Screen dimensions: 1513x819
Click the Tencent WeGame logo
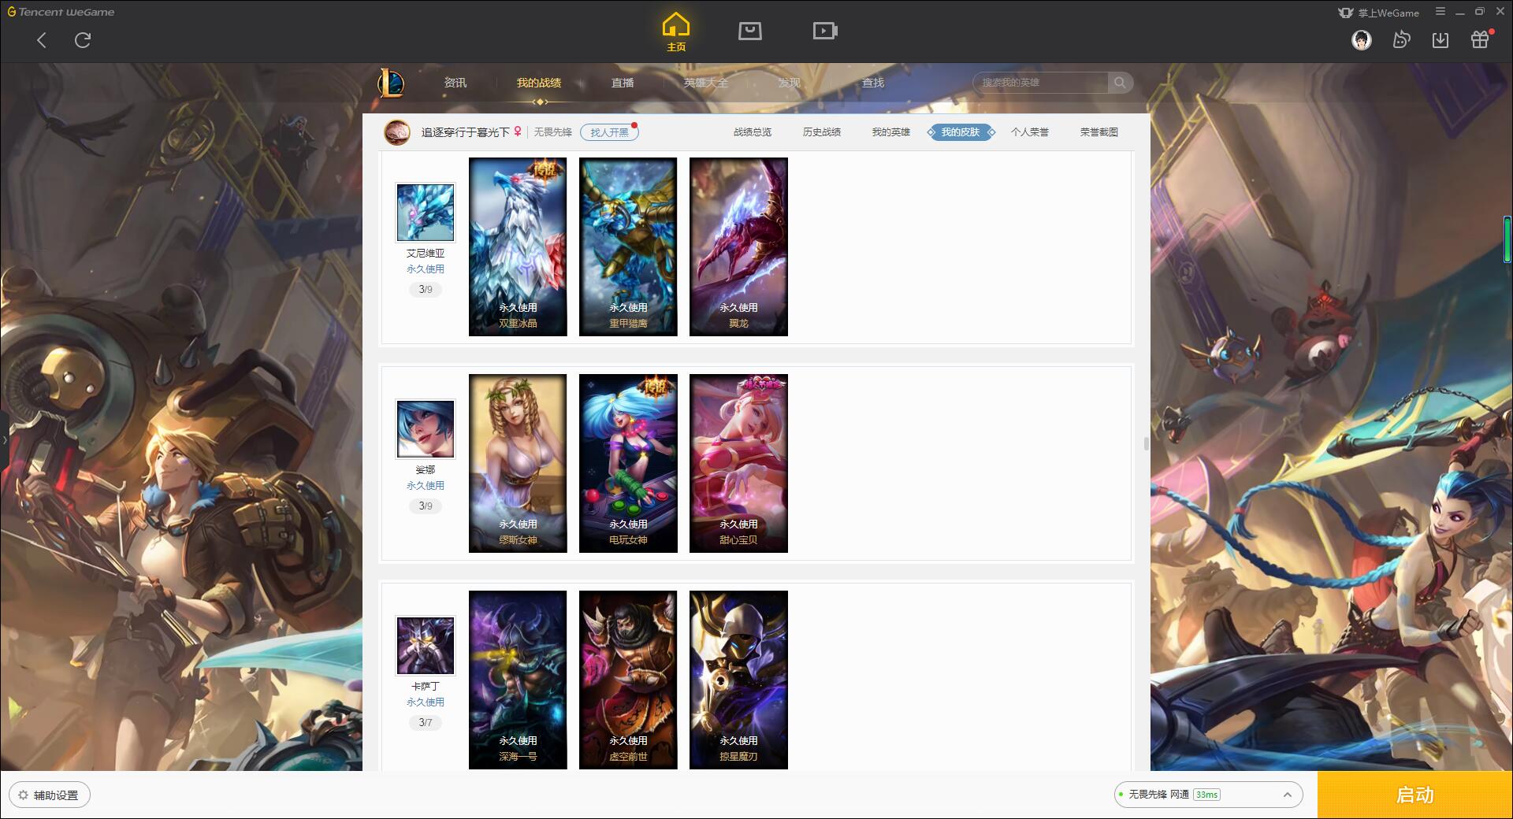tap(61, 12)
